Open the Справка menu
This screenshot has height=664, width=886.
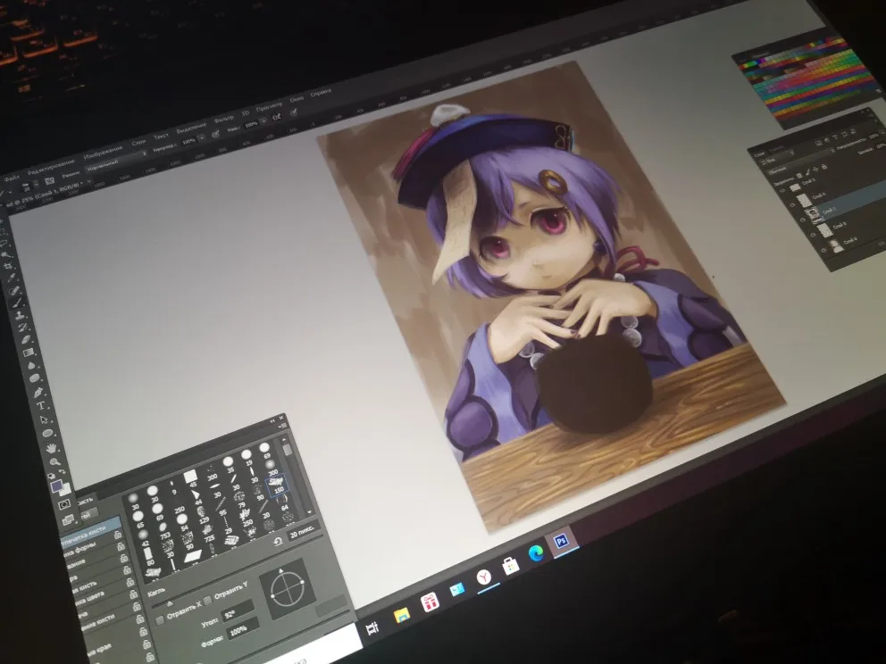tap(320, 94)
